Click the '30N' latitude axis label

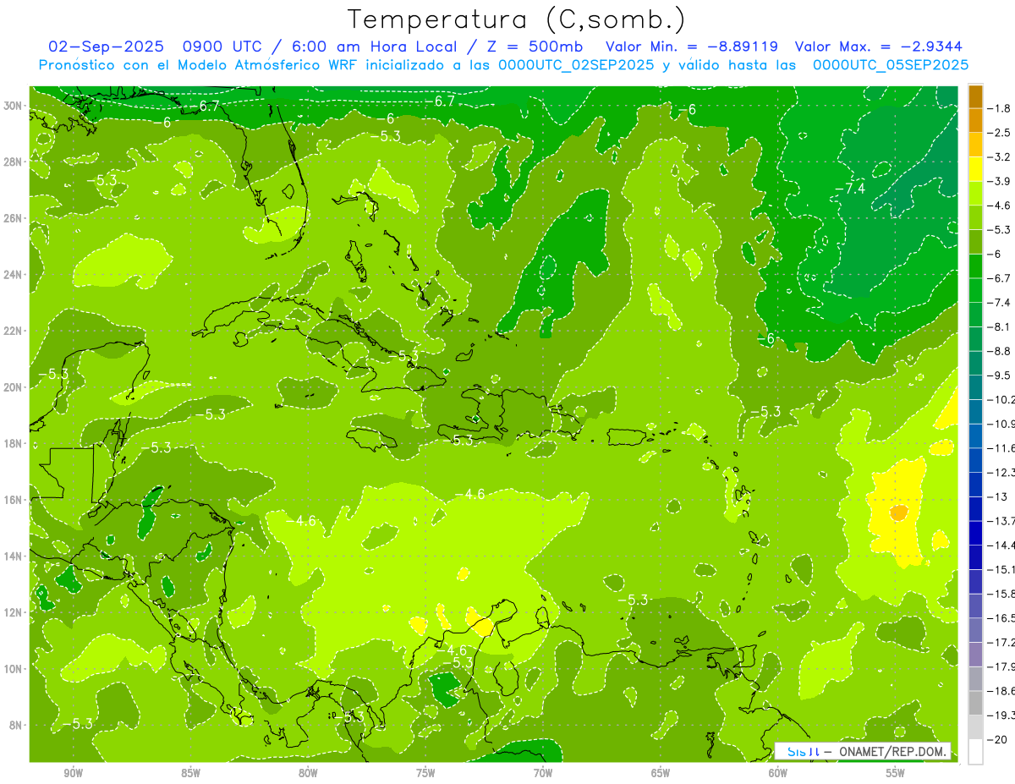click(x=14, y=105)
